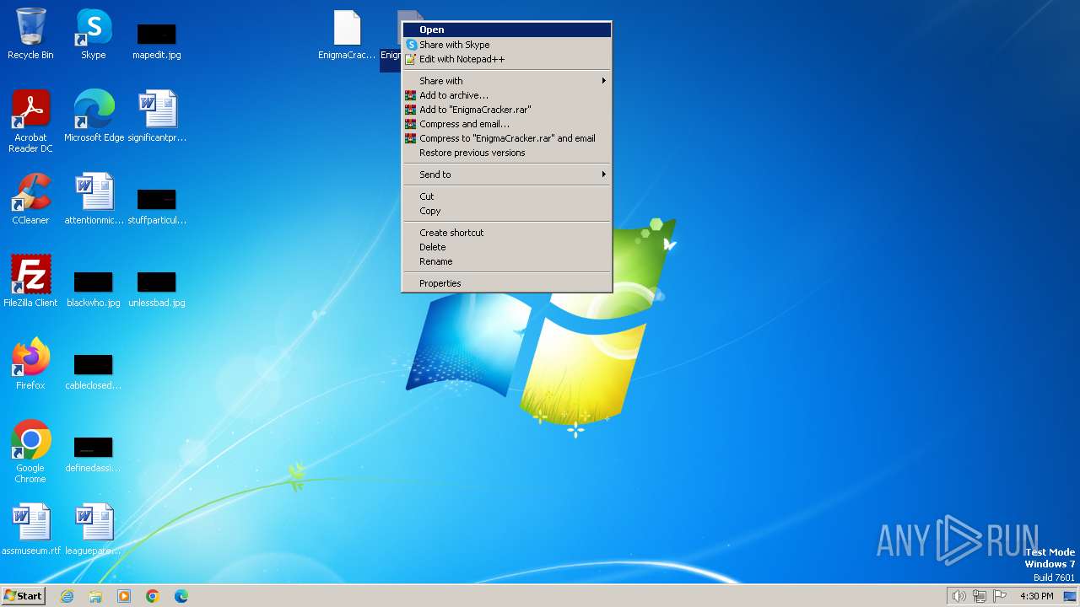Select the first EnigmaCrac... file icon

coord(347,35)
